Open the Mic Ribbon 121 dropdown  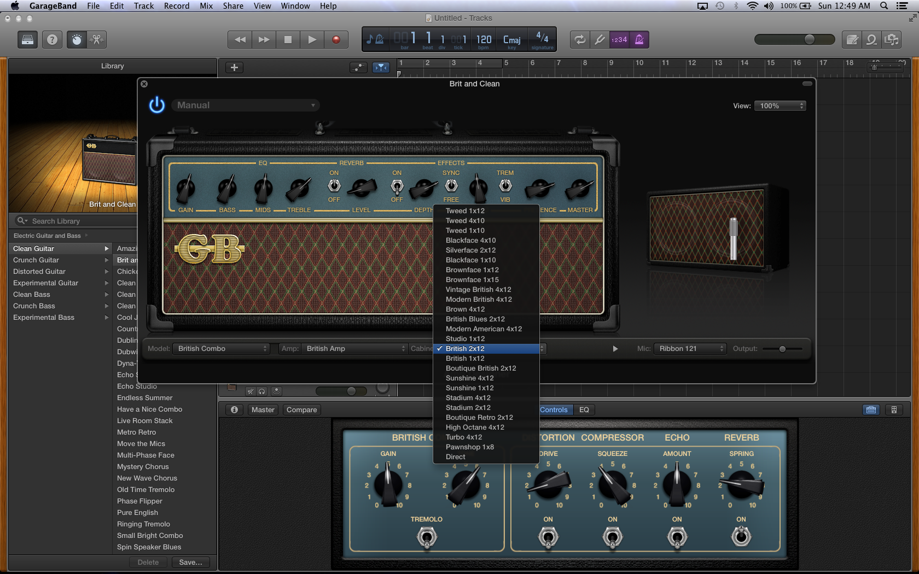pos(690,348)
